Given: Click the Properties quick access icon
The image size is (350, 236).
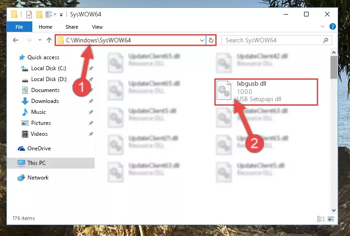Looking at the screenshot, I should [x=29, y=15].
